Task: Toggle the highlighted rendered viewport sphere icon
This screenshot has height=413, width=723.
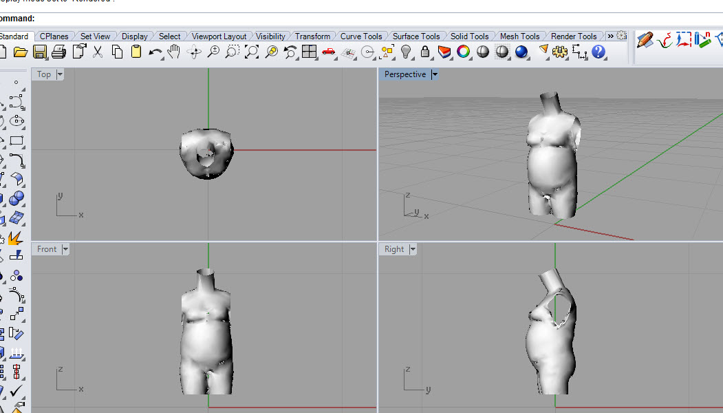Action: click(x=501, y=52)
